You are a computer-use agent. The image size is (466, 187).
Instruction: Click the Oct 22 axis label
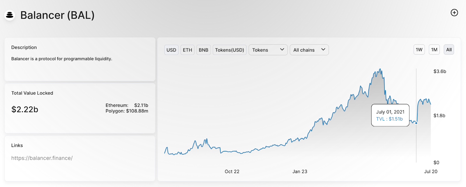(x=232, y=171)
